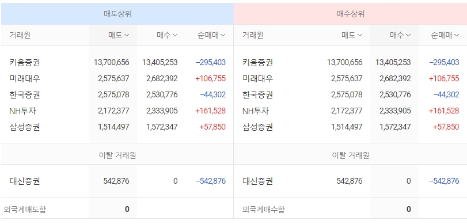Screen dimensions: 467x224
Task: Click 1,572,347 buy value in 매수상위 table
Action: (395, 127)
